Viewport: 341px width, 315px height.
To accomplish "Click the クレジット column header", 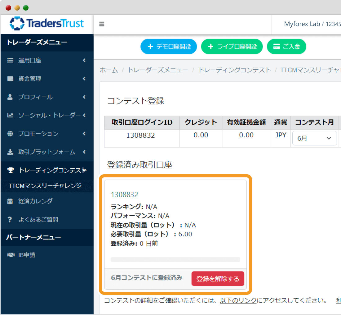I will pyautogui.click(x=201, y=122).
